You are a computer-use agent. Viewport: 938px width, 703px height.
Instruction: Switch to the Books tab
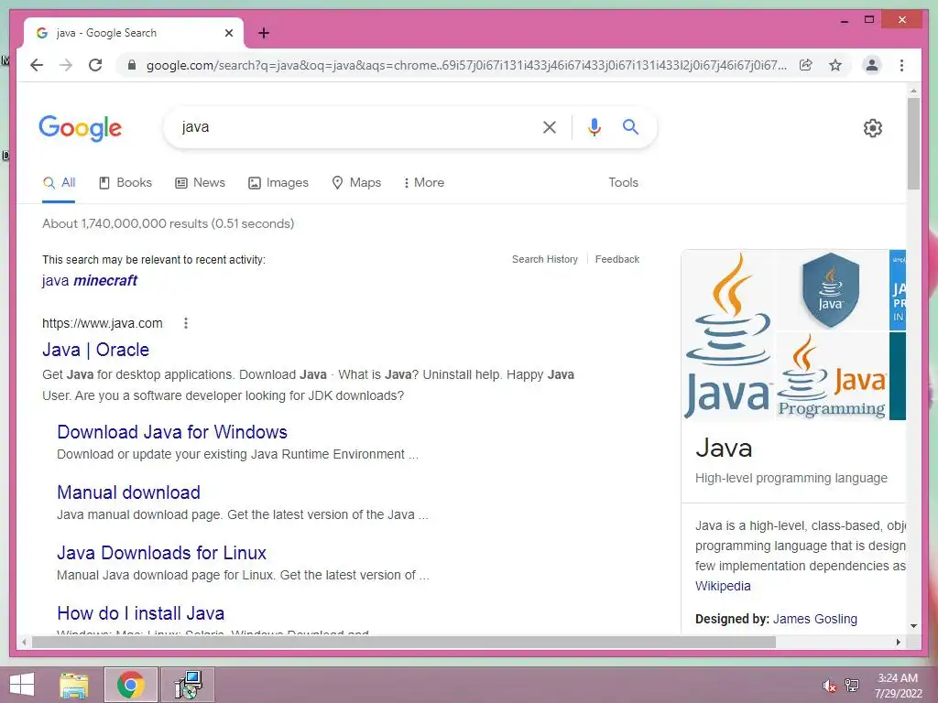tap(125, 183)
